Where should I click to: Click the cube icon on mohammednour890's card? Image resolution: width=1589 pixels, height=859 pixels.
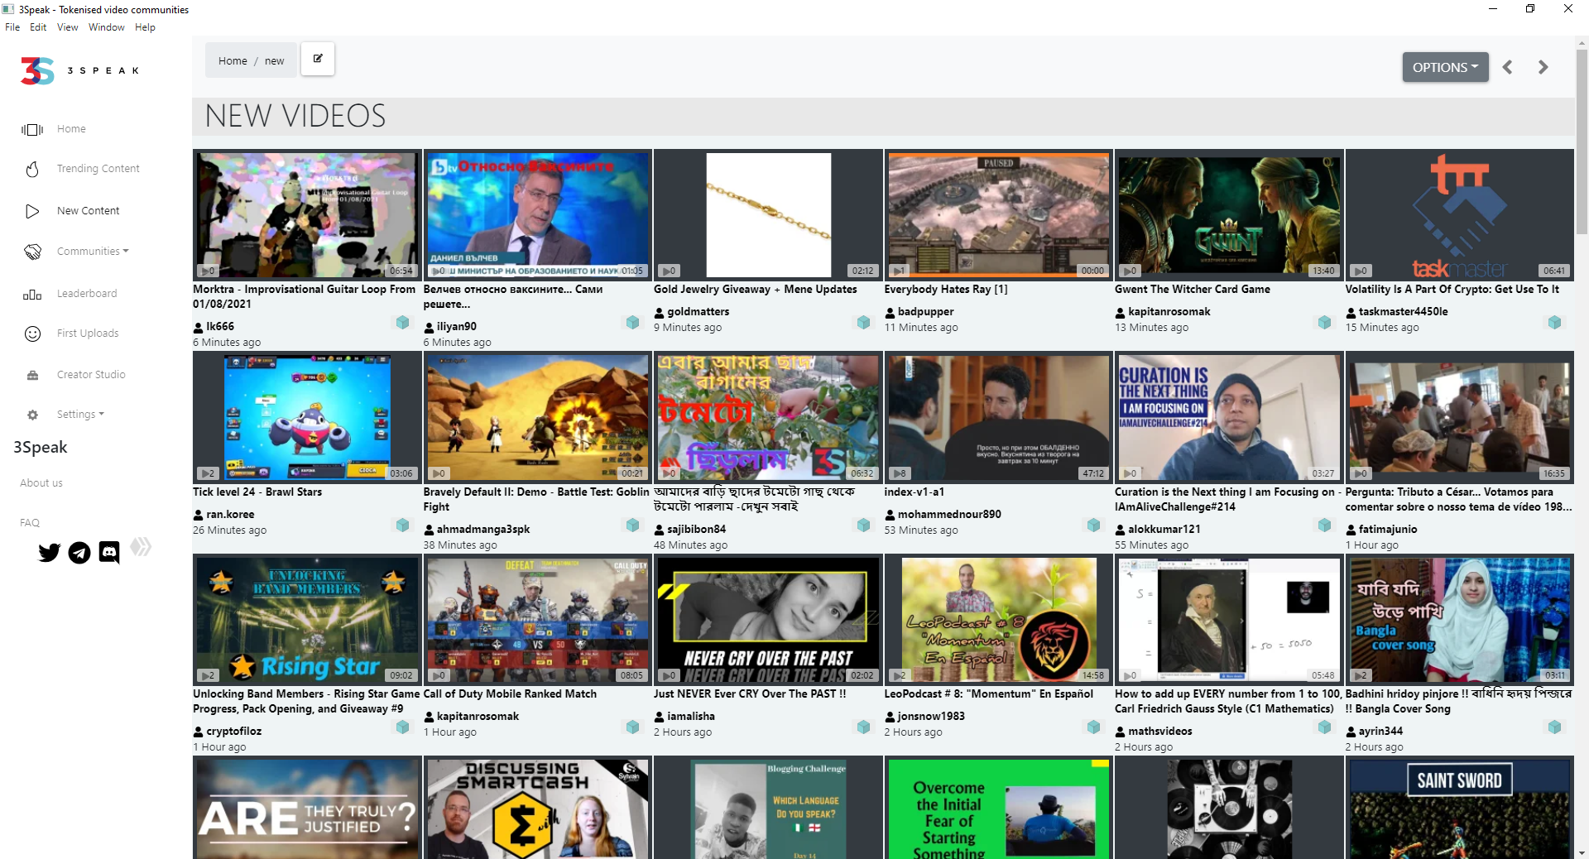tap(1093, 525)
